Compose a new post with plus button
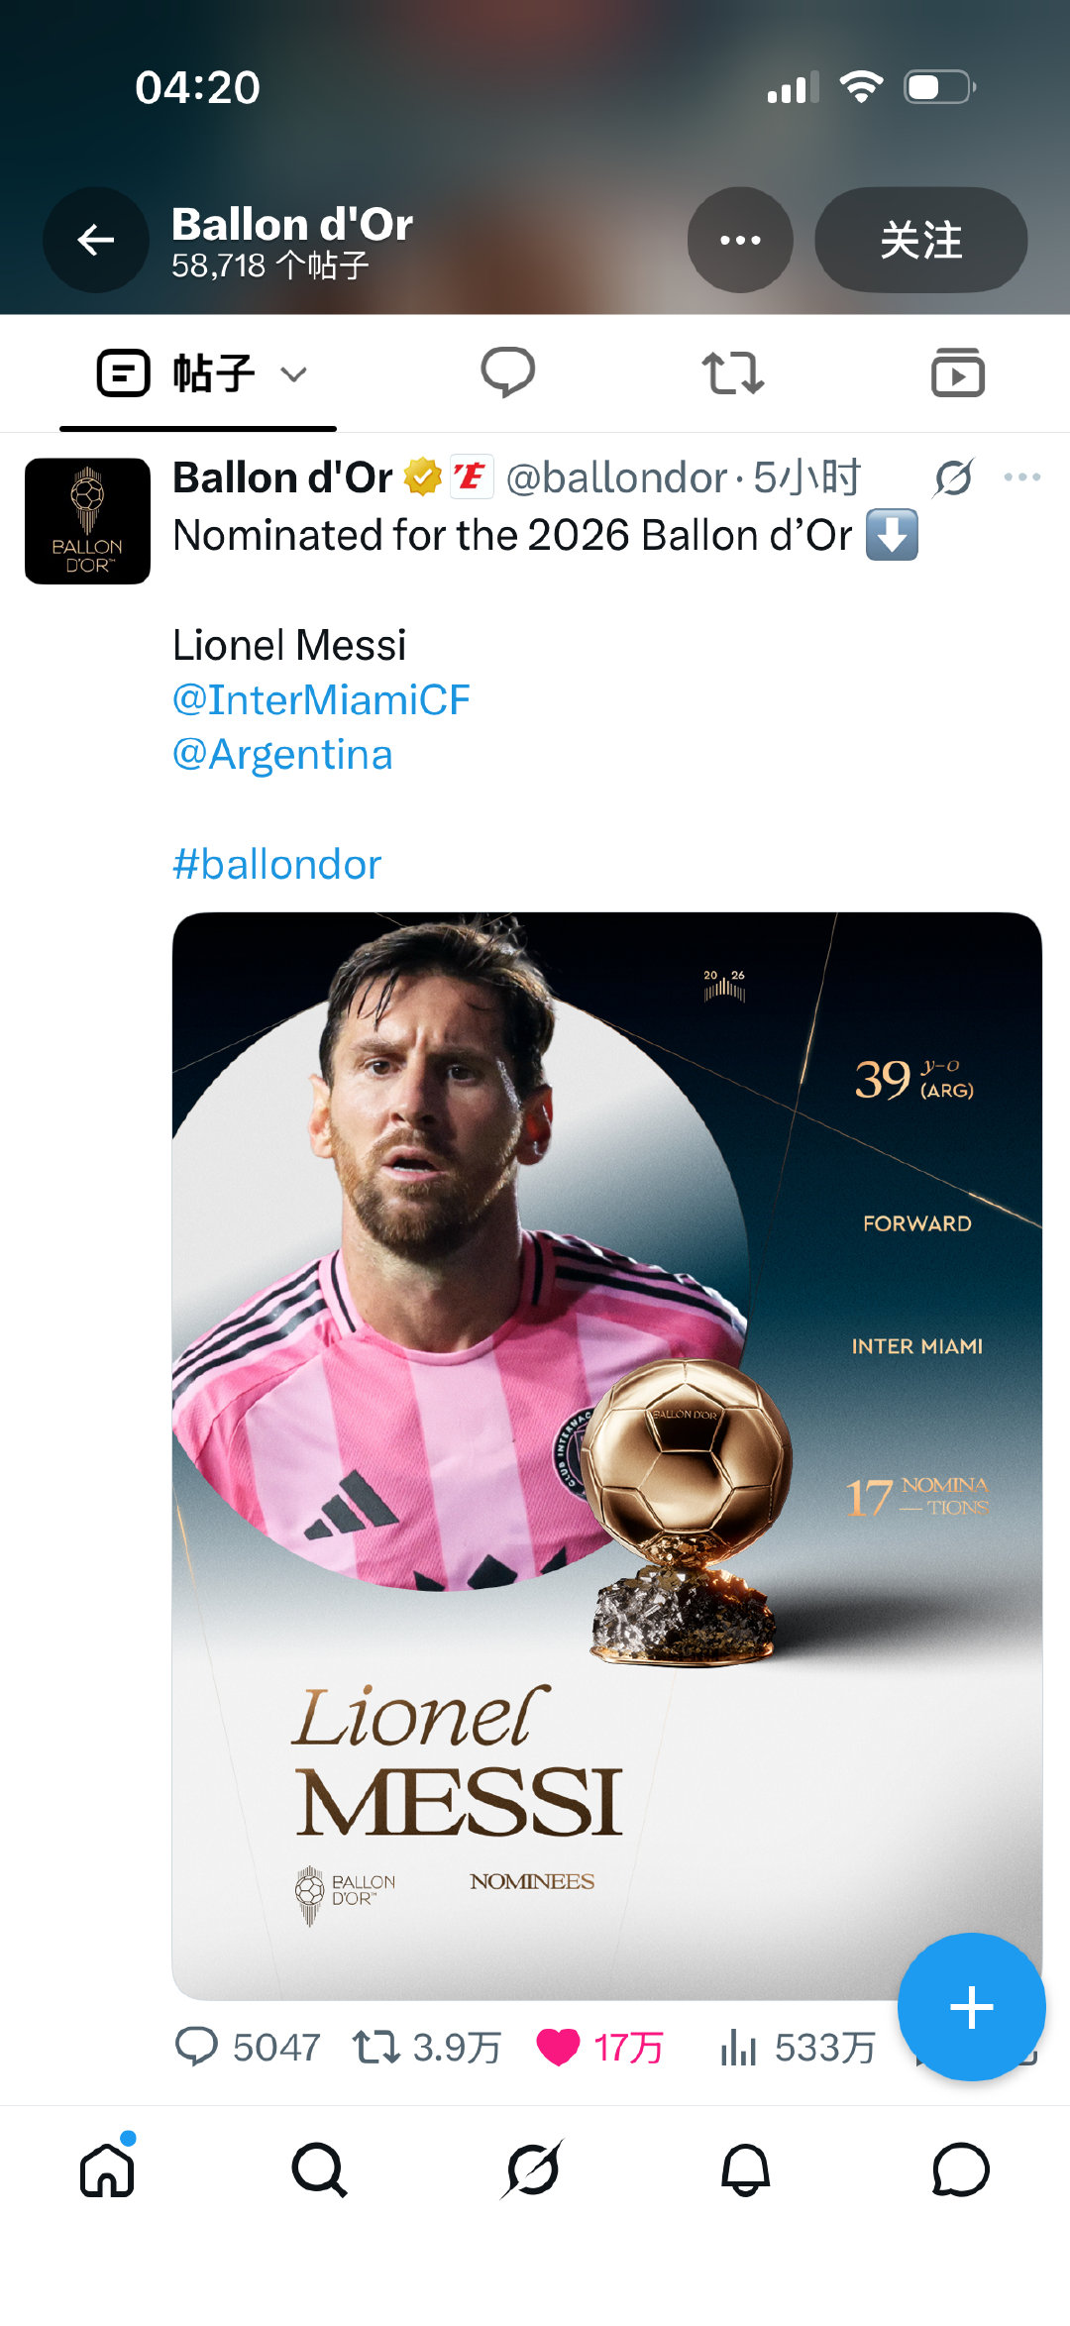This screenshot has height=2326, width=1070. click(971, 2007)
